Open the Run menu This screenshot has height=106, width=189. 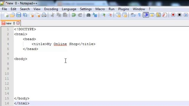pyautogui.click(x=112, y=9)
